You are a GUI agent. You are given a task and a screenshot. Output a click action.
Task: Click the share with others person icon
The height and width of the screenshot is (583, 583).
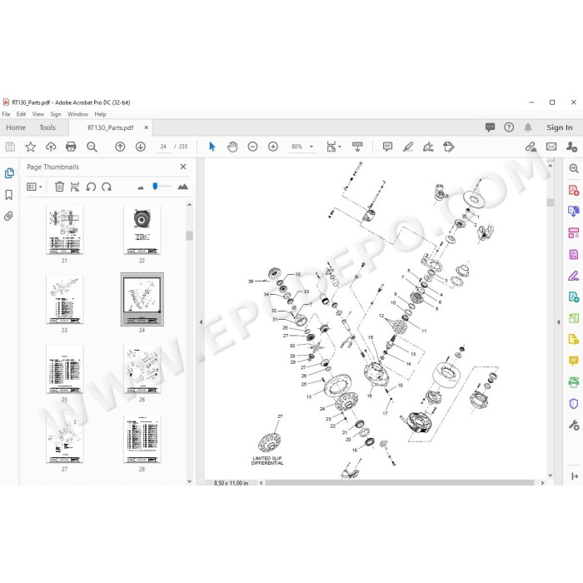click(x=571, y=147)
